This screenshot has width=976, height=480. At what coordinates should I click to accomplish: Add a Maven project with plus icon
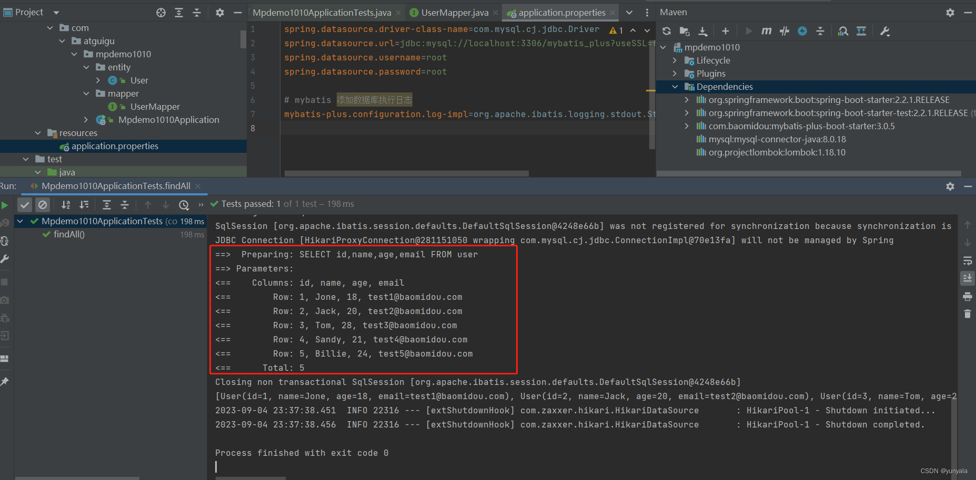coord(726,32)
